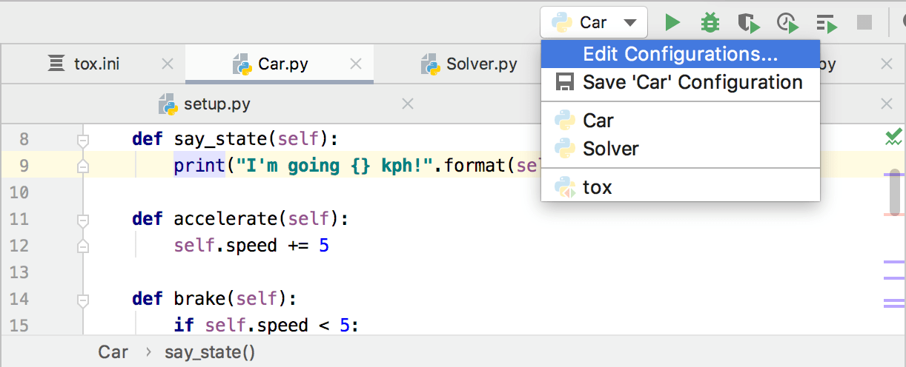The height and width of the screenshot is (367, 906).
Task: Collapse the say_state method fold marker
Action: point(83,139)
